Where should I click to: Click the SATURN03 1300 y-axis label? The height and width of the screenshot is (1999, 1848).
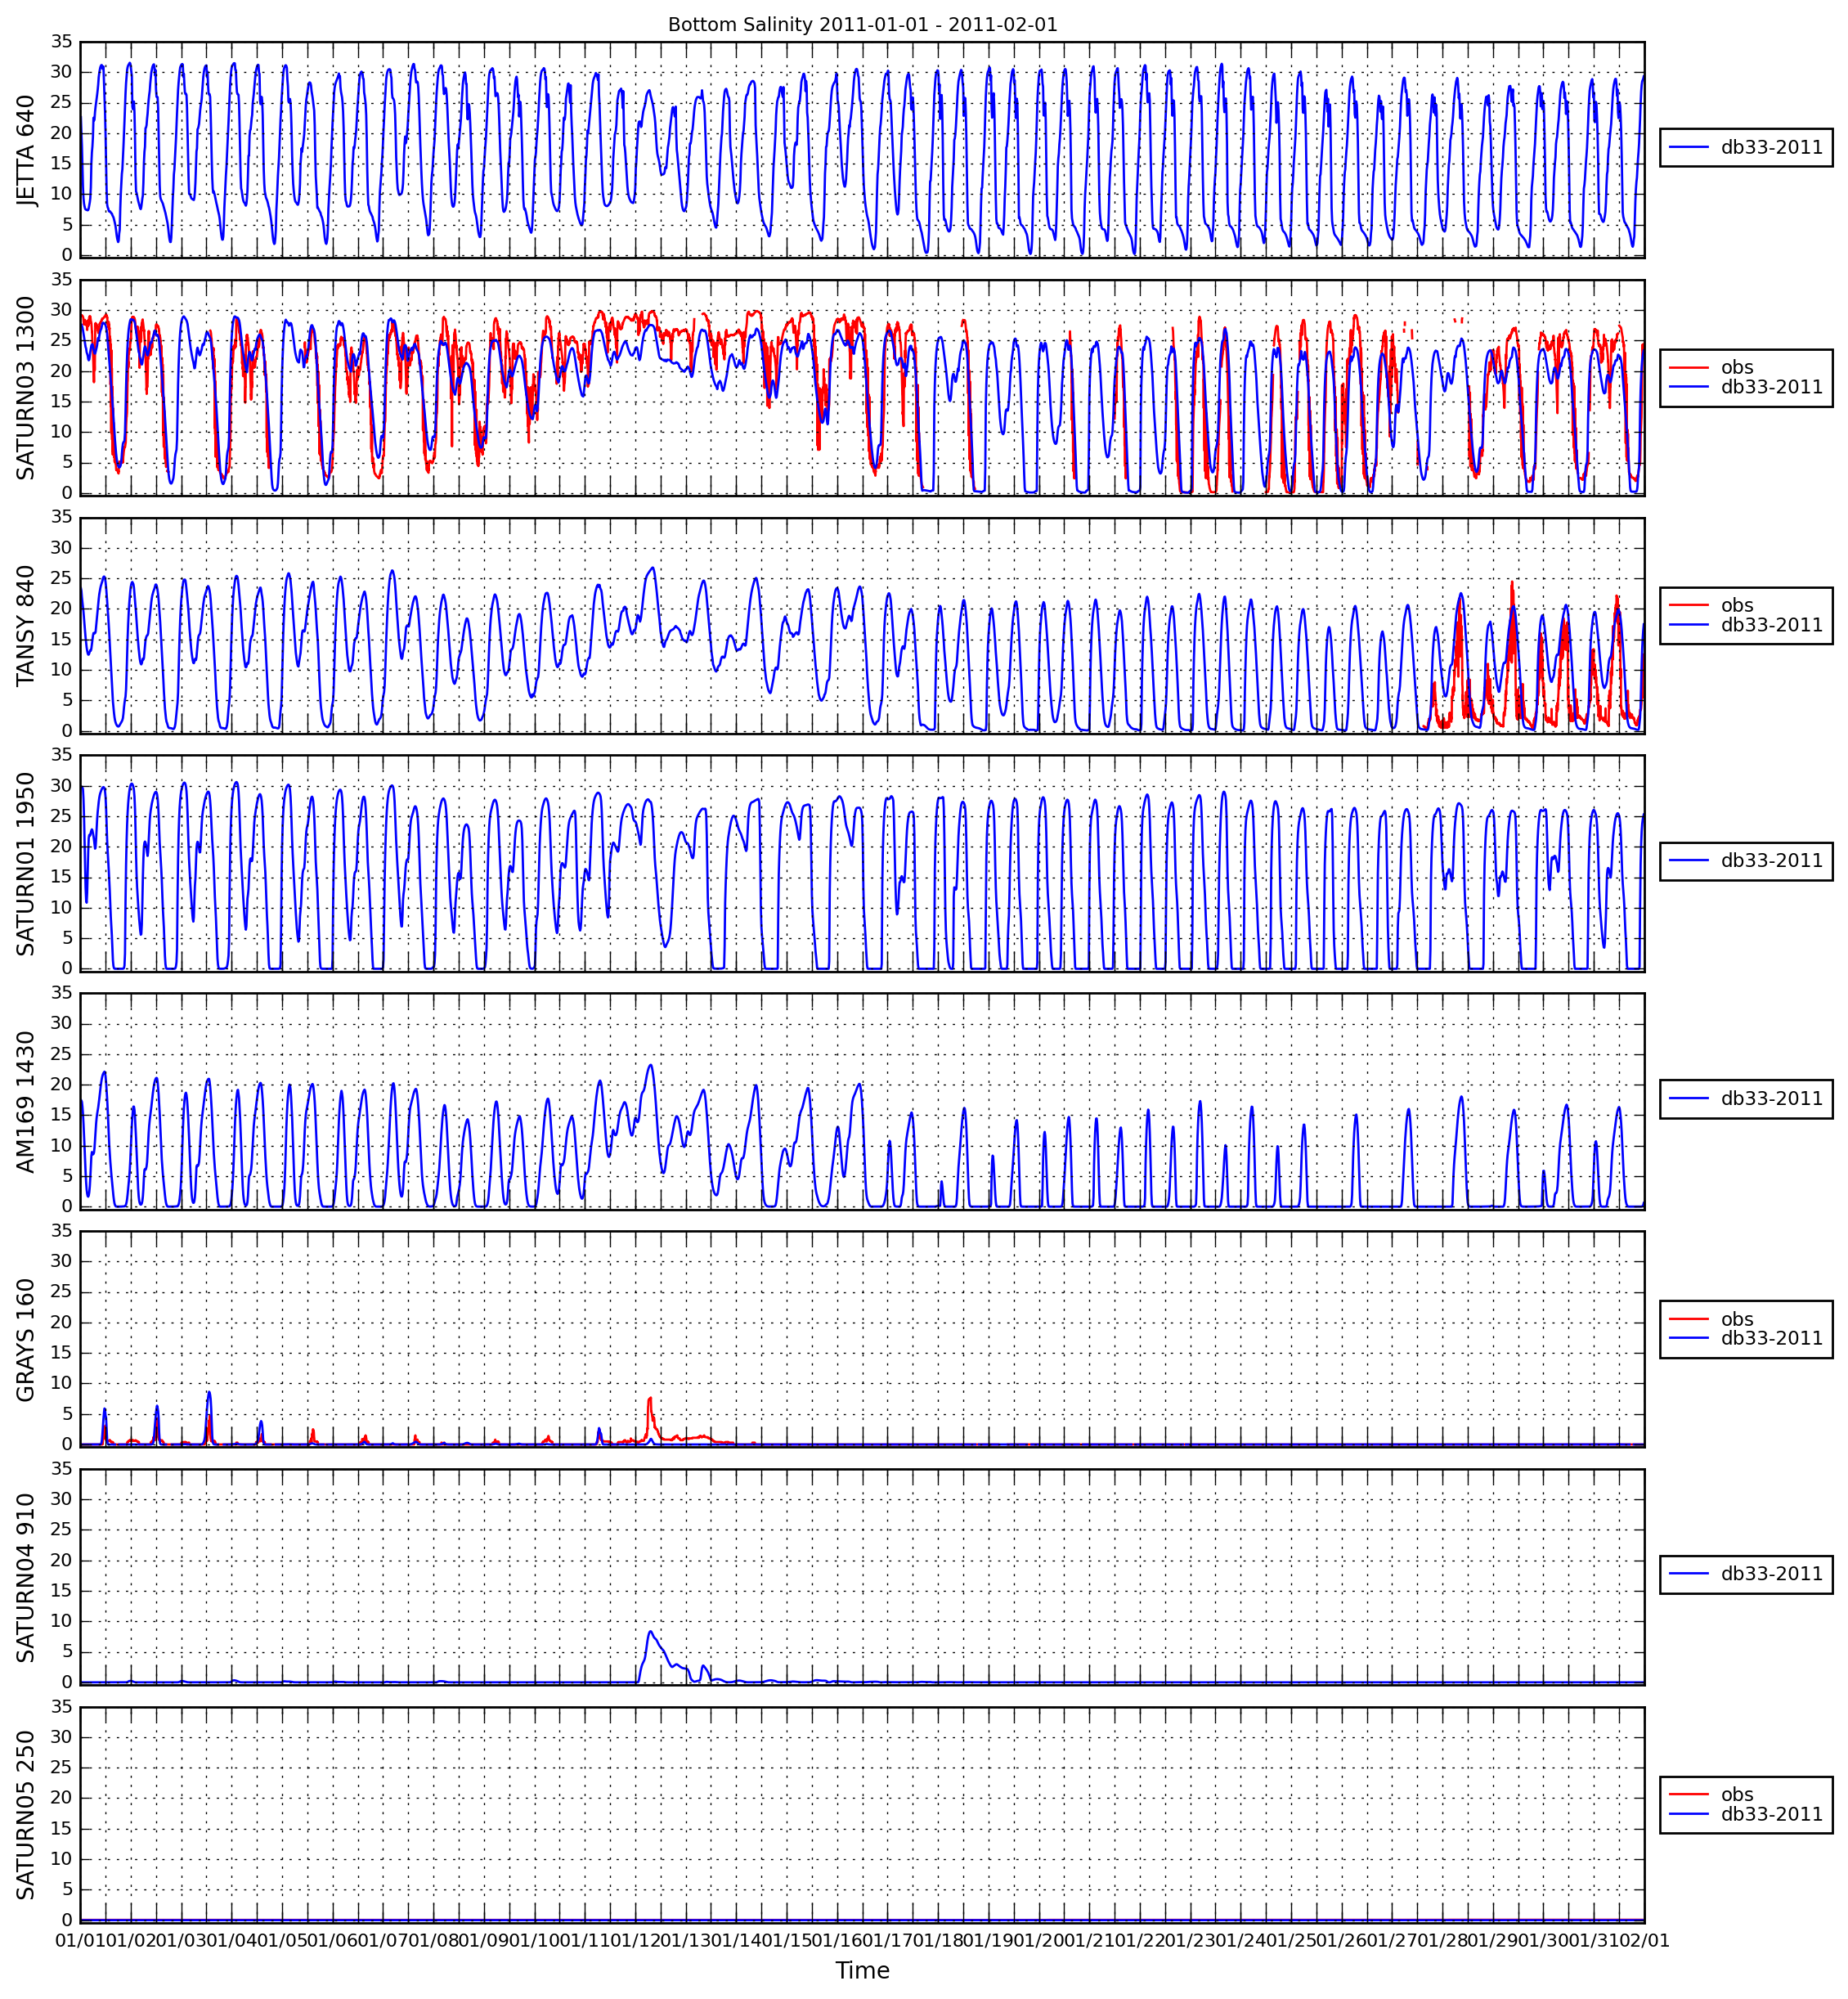[26, 389]
